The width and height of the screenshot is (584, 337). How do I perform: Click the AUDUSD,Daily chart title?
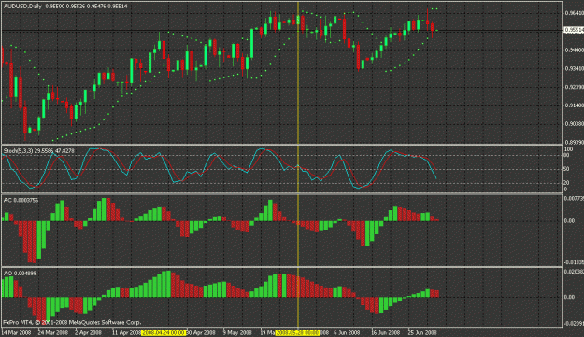pyautogui.click(x=22, y=7)
